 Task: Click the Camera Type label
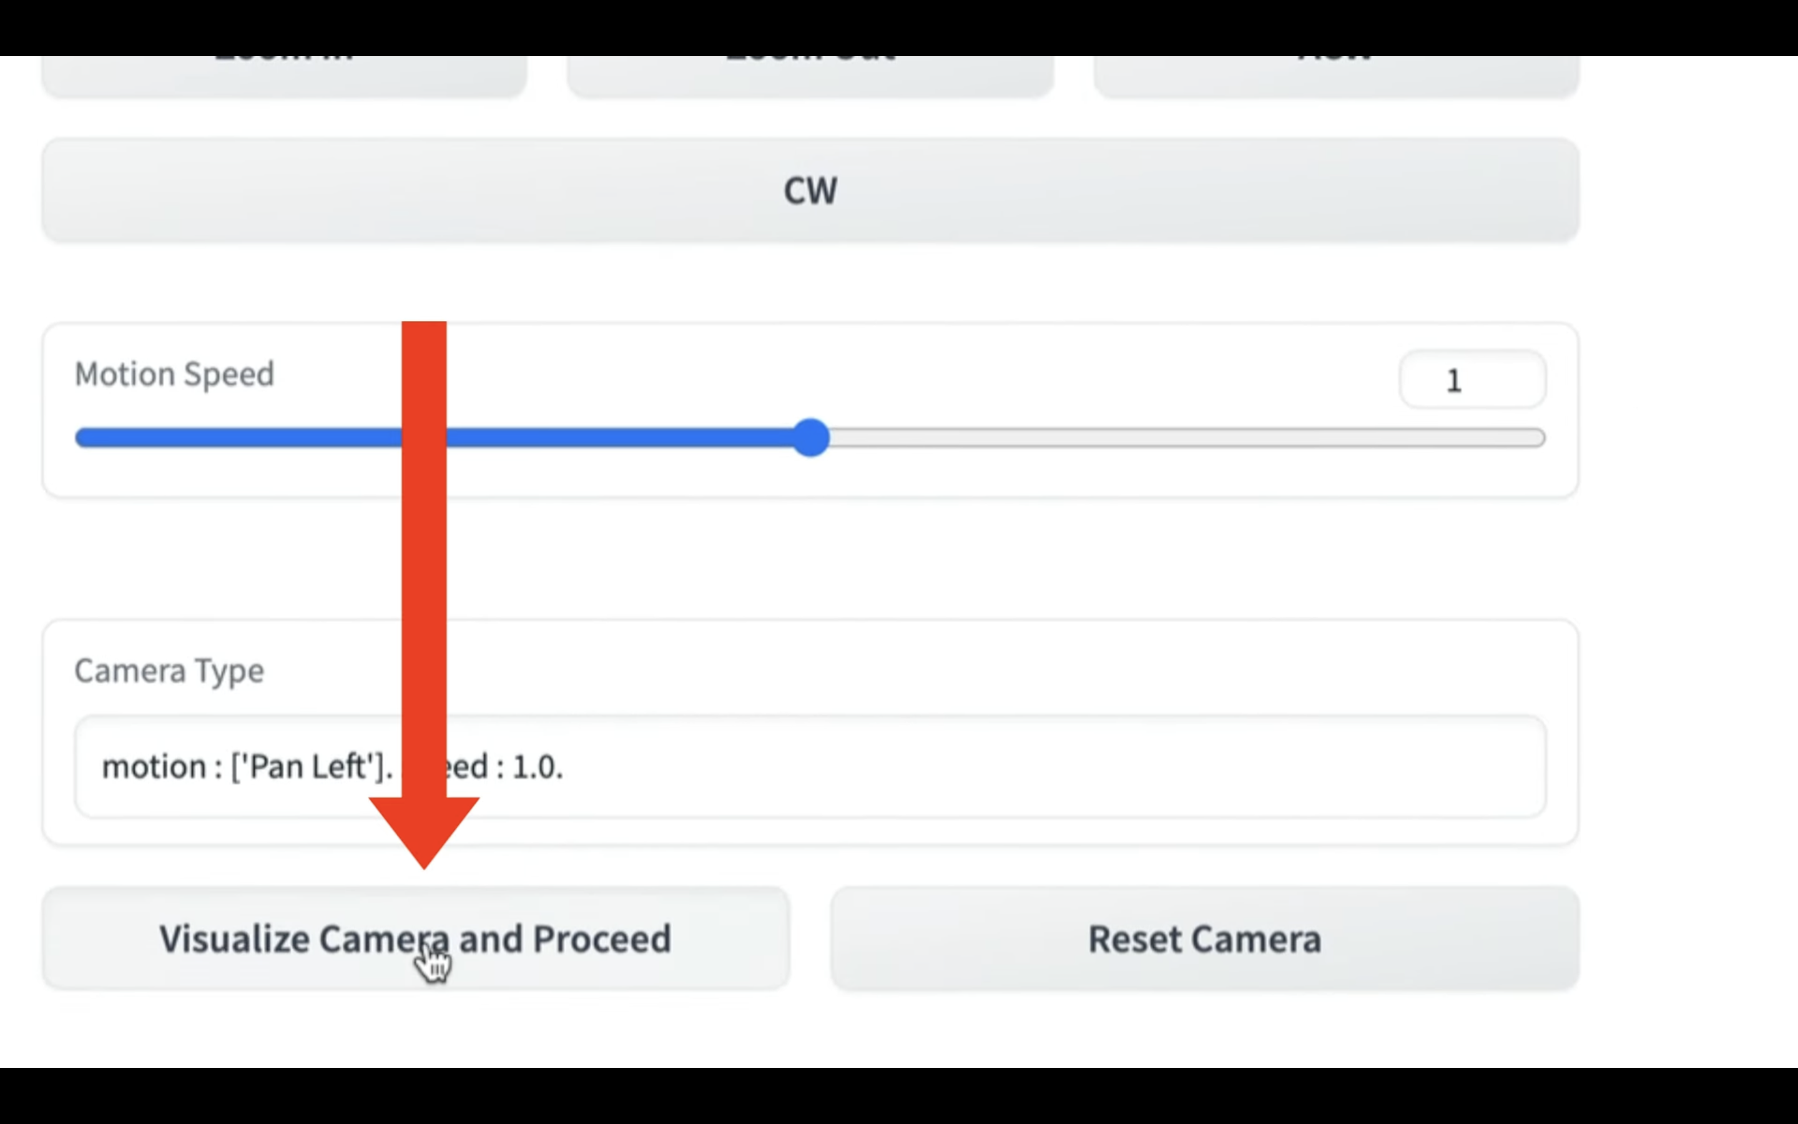(x=169, y=671)
